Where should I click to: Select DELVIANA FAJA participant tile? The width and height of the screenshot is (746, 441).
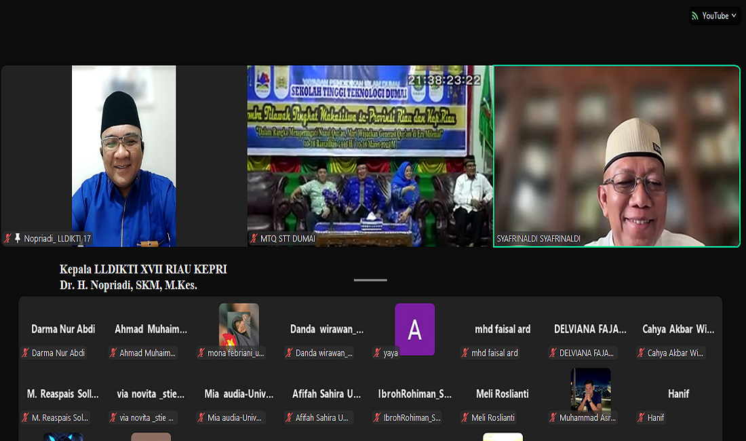click(589, 330)
